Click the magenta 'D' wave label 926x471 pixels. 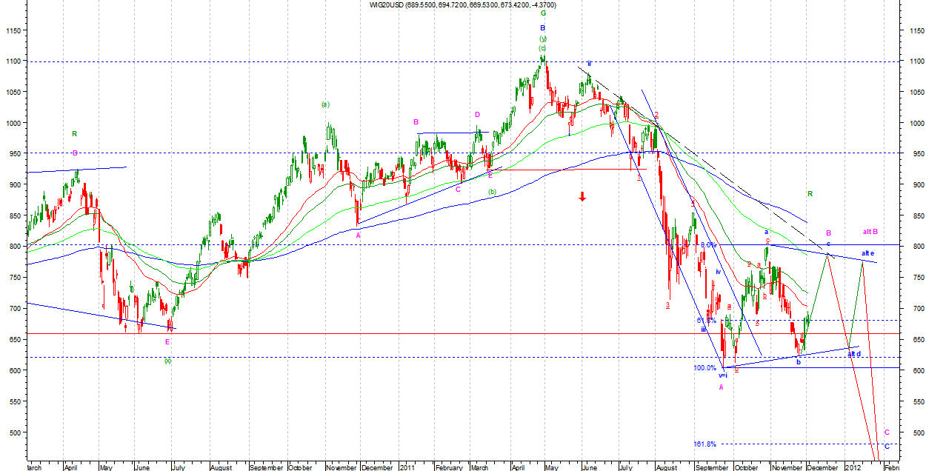[478, 115]
